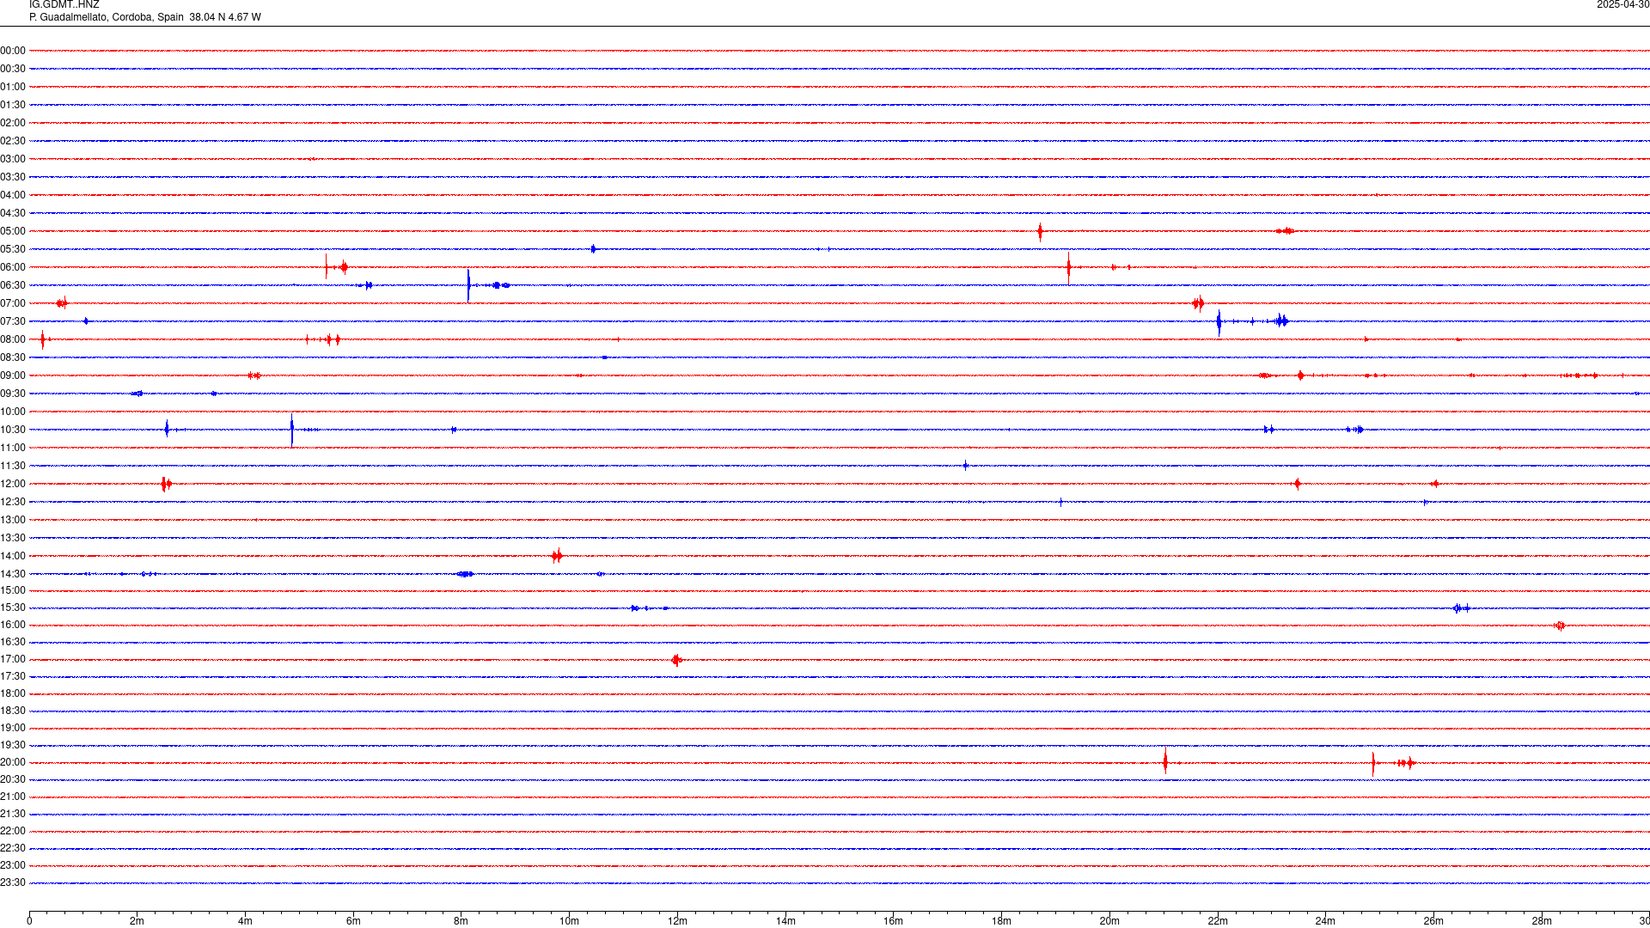This screenshot has width=1650, height=928.
Task: Select the 10:30 trace row label
Action: (13, 430)
